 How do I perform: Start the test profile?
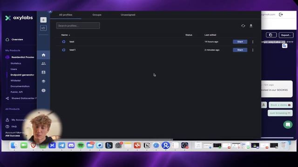(x=240, y=42)
